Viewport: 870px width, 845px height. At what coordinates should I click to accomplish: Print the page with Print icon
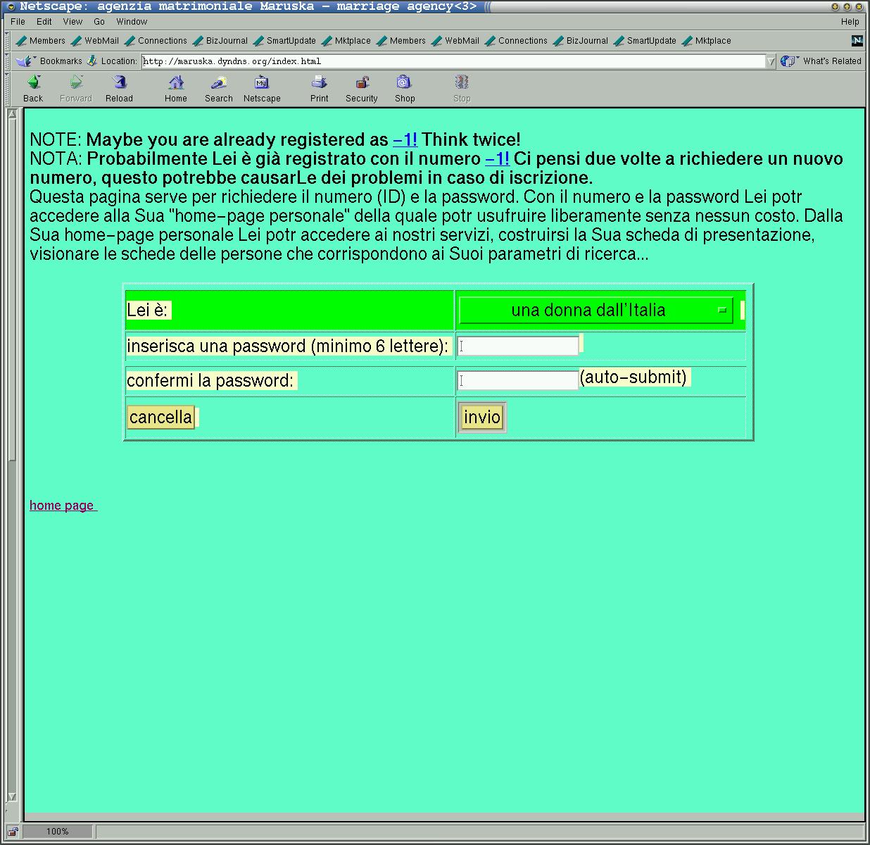[319, 83]
